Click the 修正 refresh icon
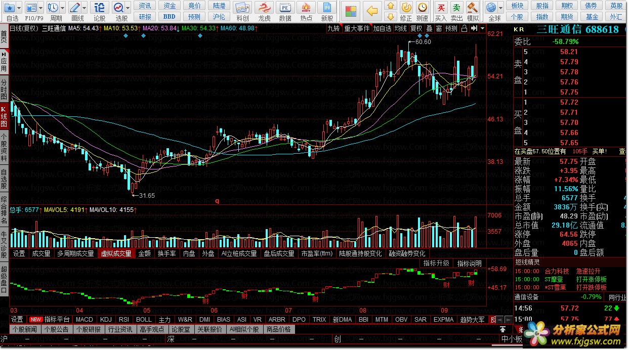This screenshot has height=350, width=629. (406, 7)
